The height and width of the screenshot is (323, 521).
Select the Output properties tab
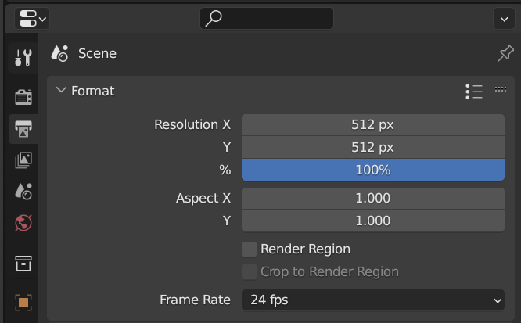pos(23,128)
